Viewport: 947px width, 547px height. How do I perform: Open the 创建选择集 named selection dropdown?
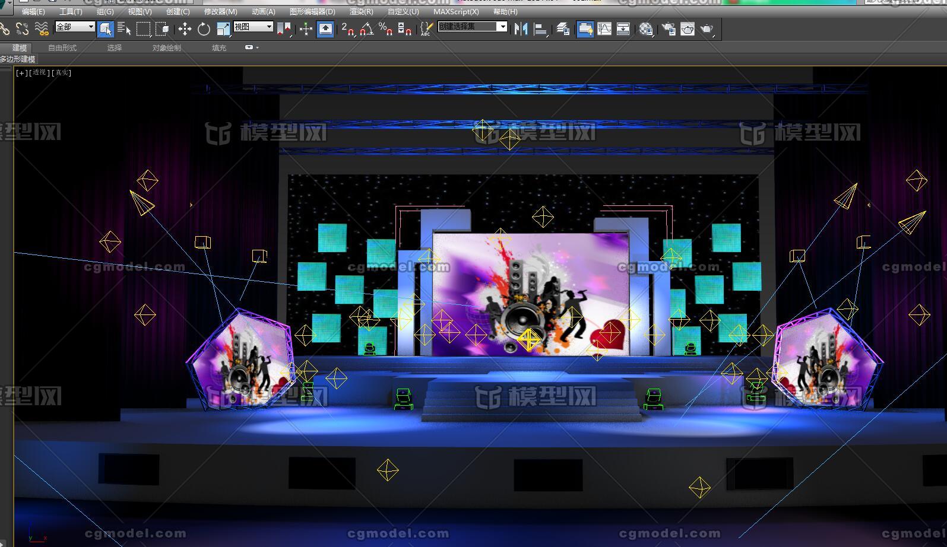[473, 27]
